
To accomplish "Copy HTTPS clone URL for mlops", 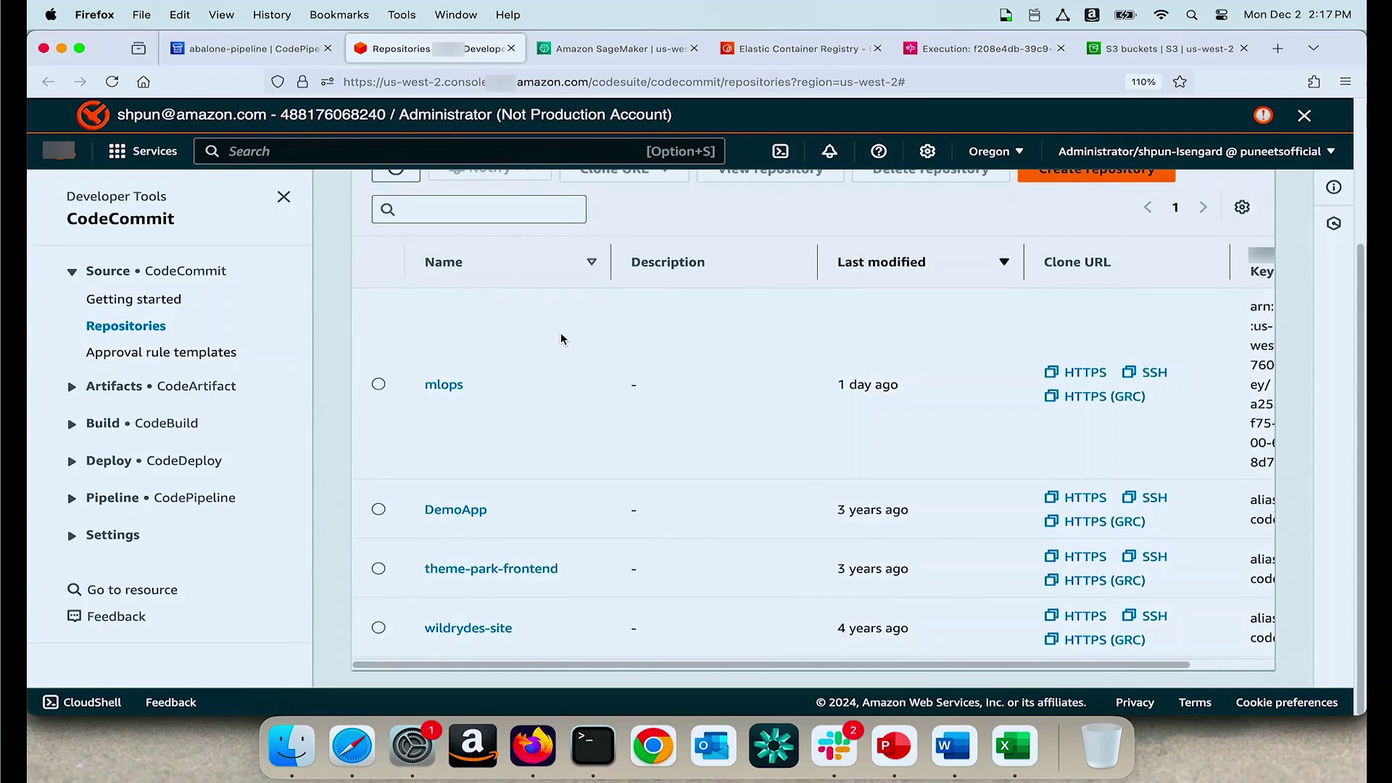I will 1075,372.
